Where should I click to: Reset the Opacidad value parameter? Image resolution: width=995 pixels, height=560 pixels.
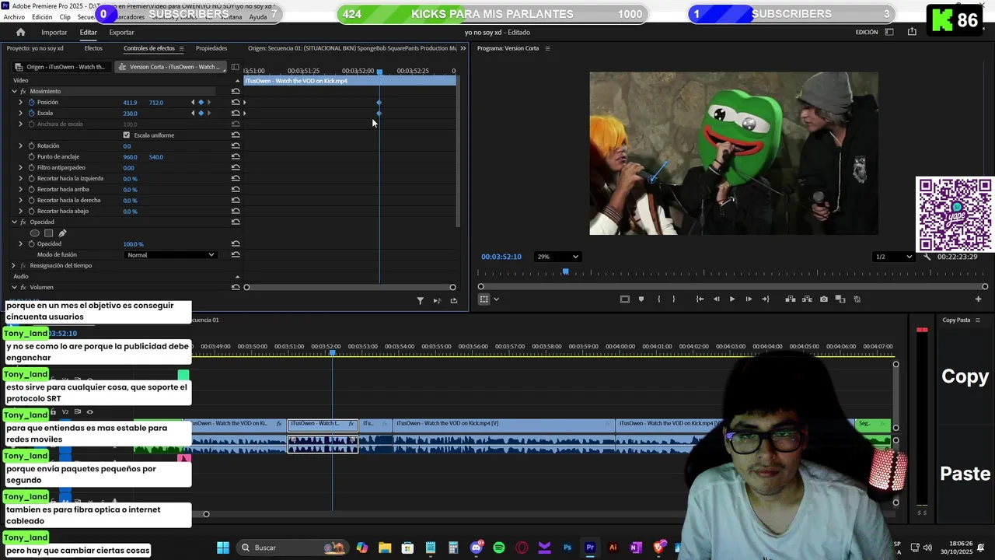click(236, 243)
